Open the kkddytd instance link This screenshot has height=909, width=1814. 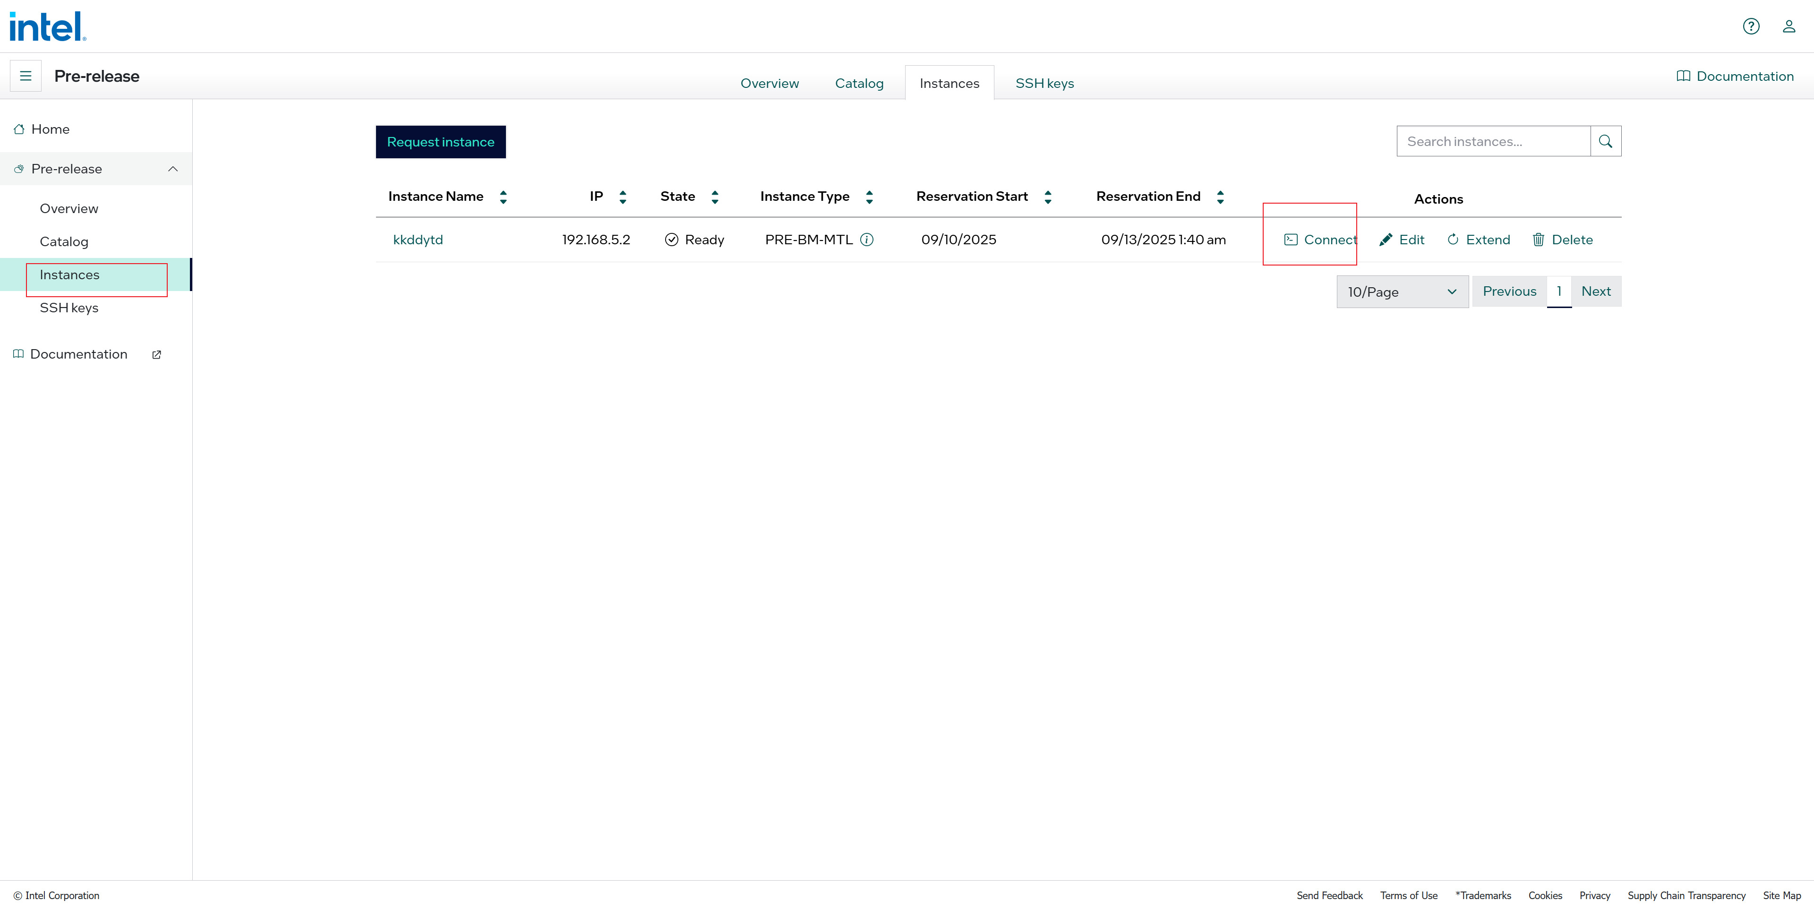point(418,240)
